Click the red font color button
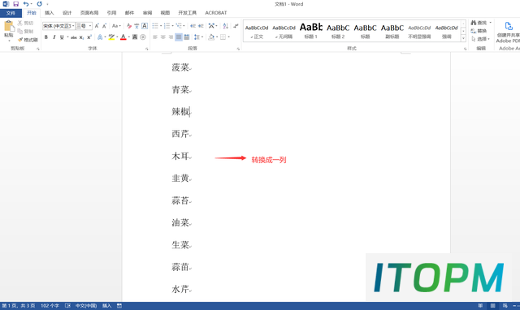Screen dimensions: 520x310 click(x=123, y=37)
